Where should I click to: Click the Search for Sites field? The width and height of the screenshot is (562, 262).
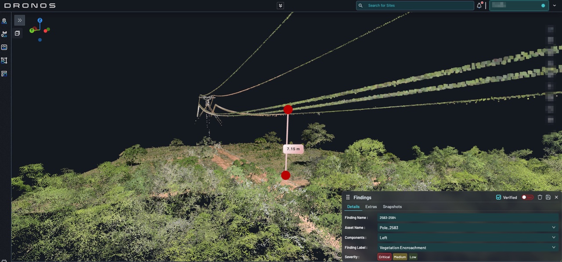(x=417, y=6)
